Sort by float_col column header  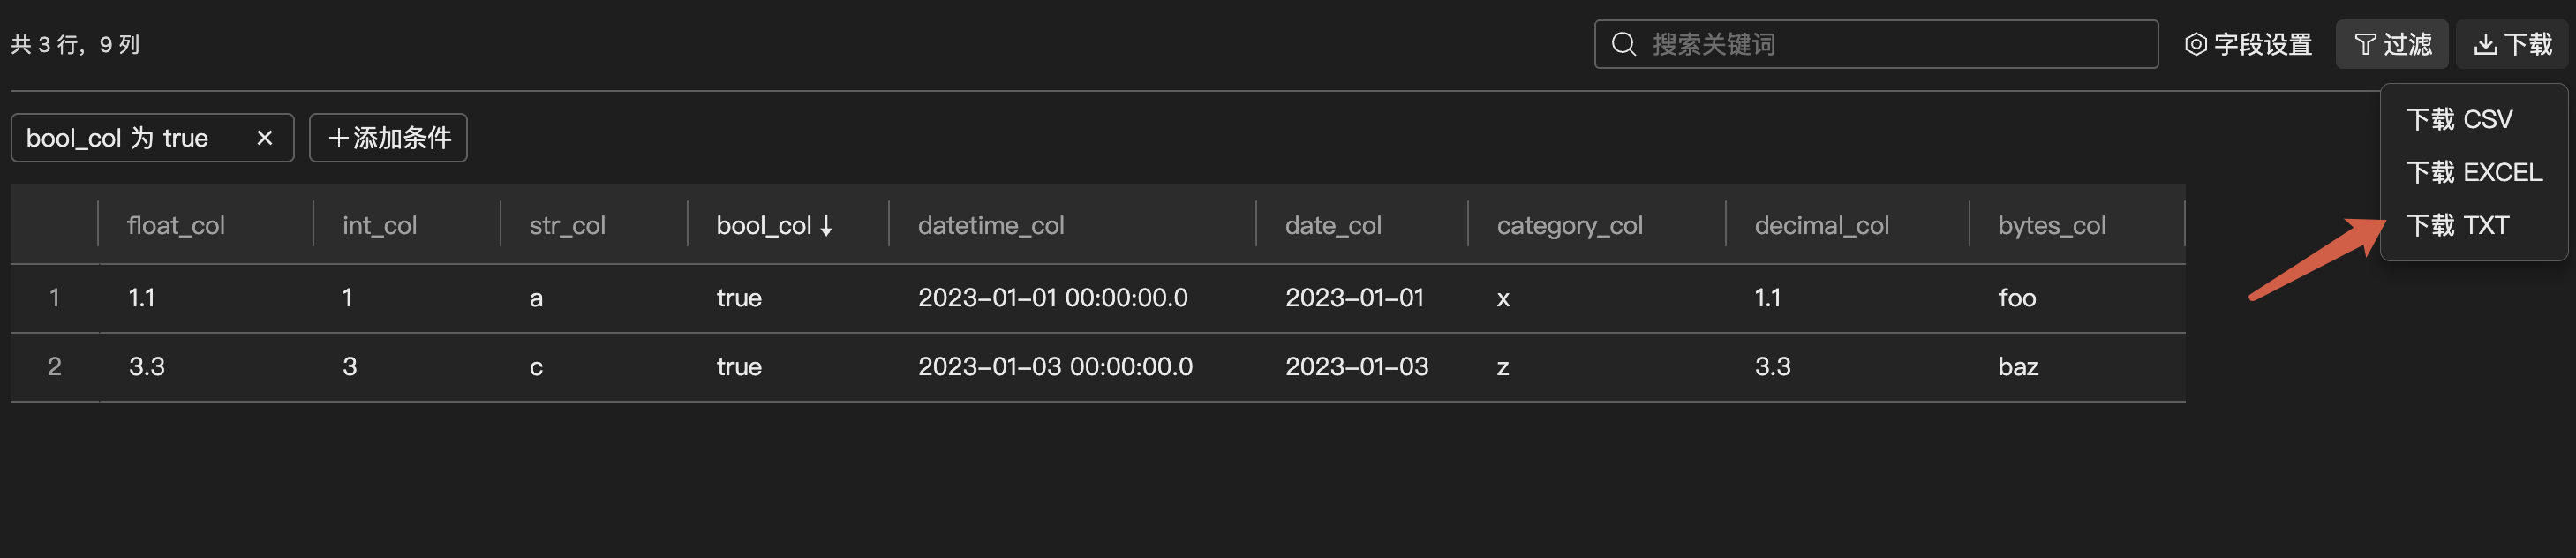point(176,226)
